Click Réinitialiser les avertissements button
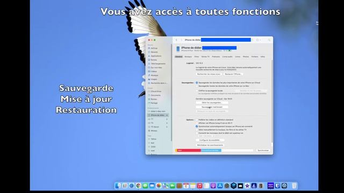This screenshot has height=193, width=344. (x=210, y=145)
